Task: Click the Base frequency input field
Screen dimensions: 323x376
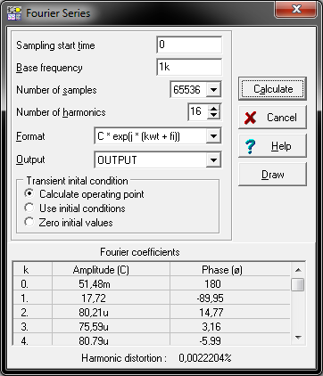Action: (189, 67)
